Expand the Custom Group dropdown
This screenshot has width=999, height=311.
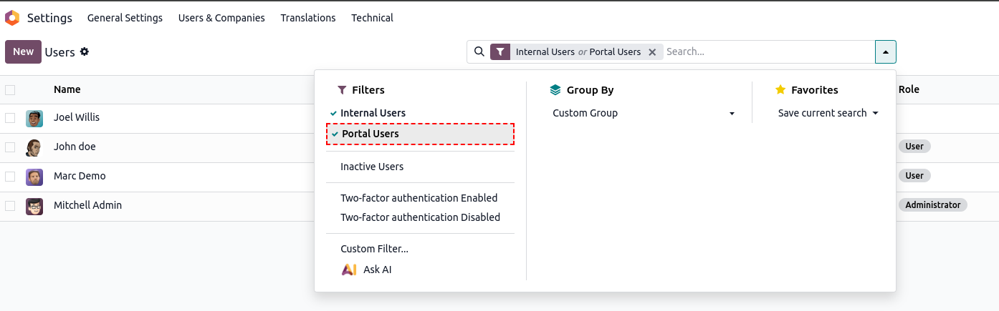[x=644, y=113]
